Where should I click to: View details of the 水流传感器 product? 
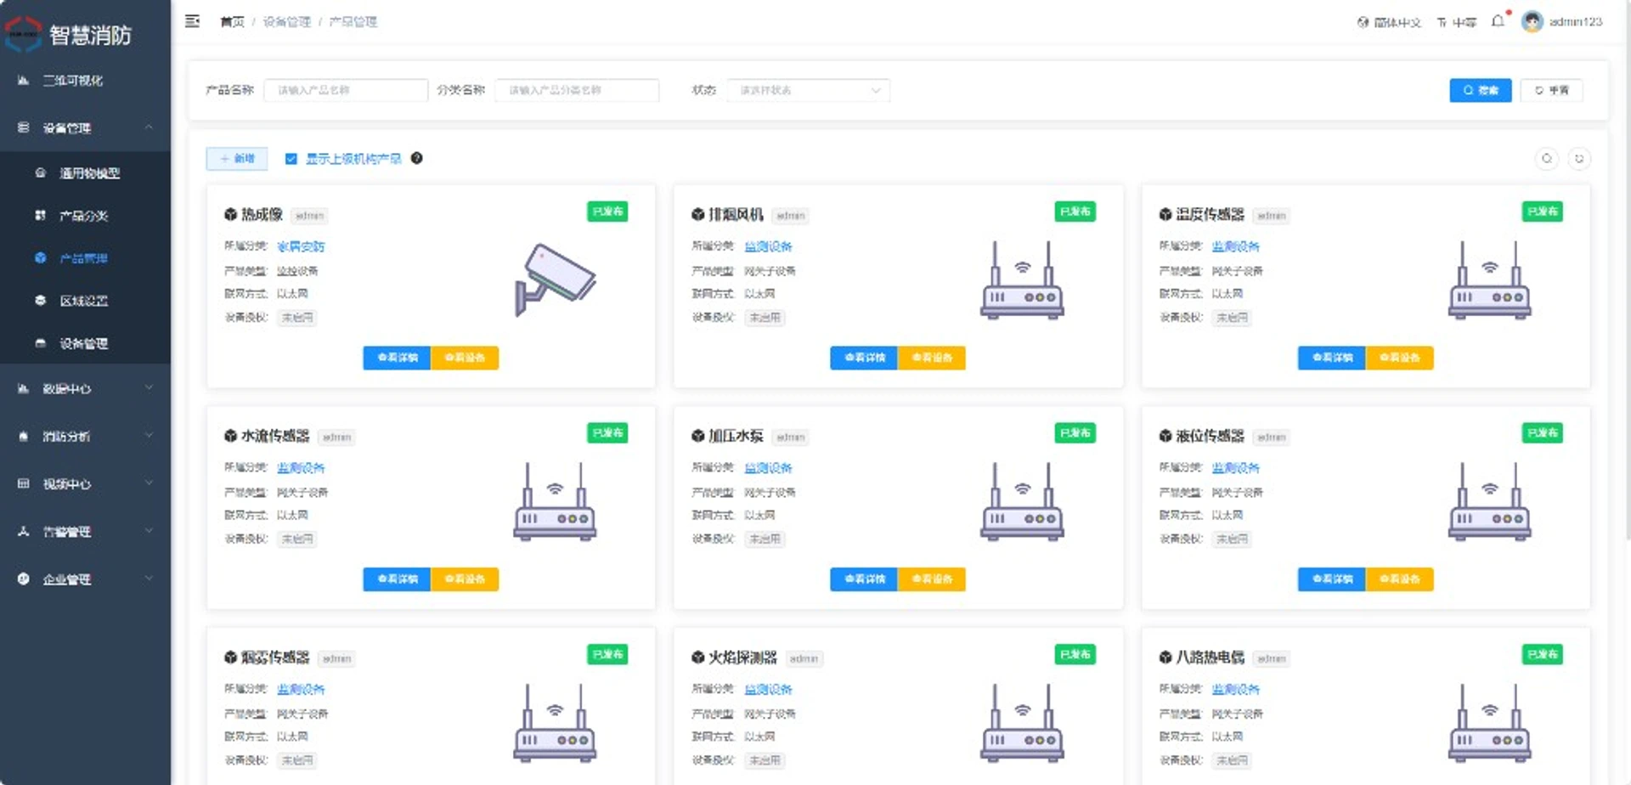coord(397,579)
